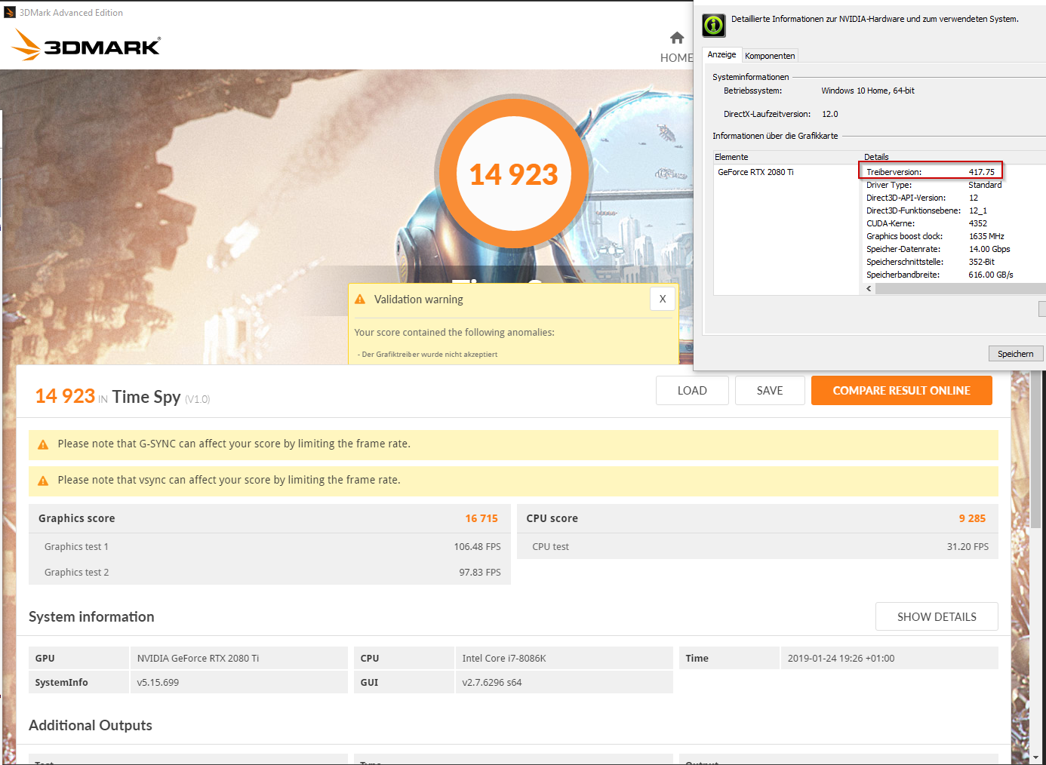Click DirectX-Laufzeitversion 12.0 row
The image size is (1046, 765).
[x=780, y=114]
